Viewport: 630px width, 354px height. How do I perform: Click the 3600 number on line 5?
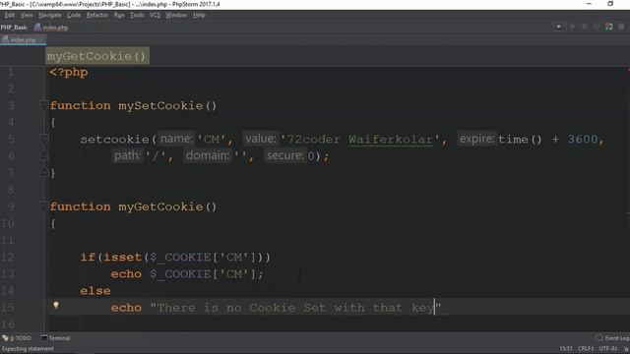[583, 140]
